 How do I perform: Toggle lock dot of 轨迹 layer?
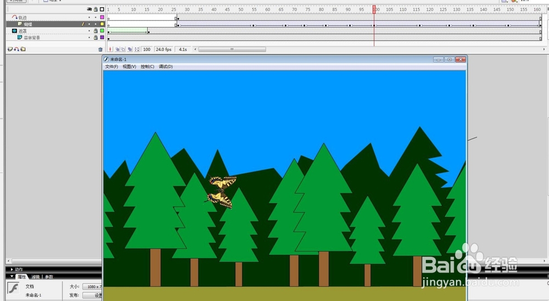click(96, 17)
